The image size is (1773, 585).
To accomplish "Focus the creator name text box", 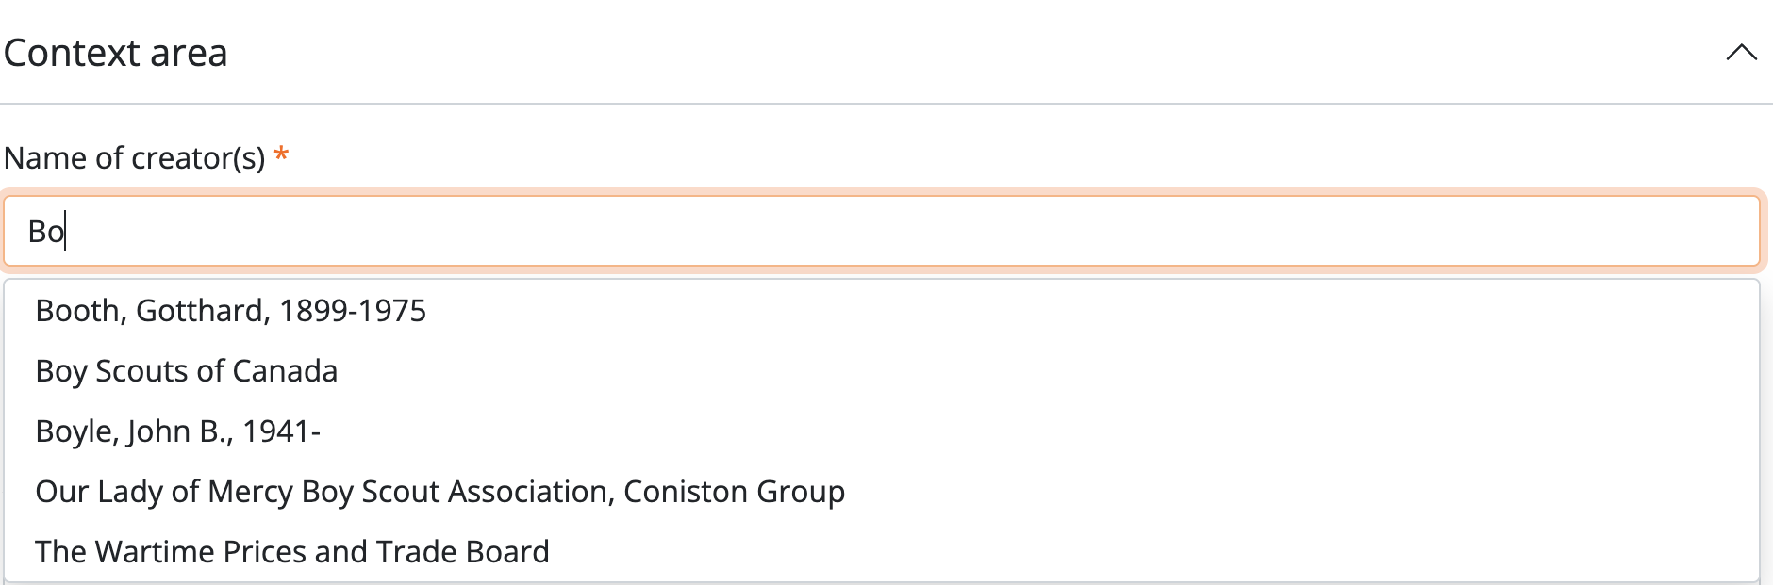I will [x=882, y=232].
